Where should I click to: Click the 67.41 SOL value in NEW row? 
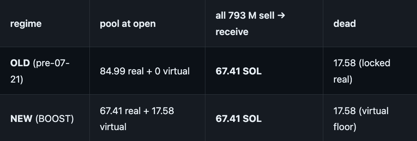(239, 119)
